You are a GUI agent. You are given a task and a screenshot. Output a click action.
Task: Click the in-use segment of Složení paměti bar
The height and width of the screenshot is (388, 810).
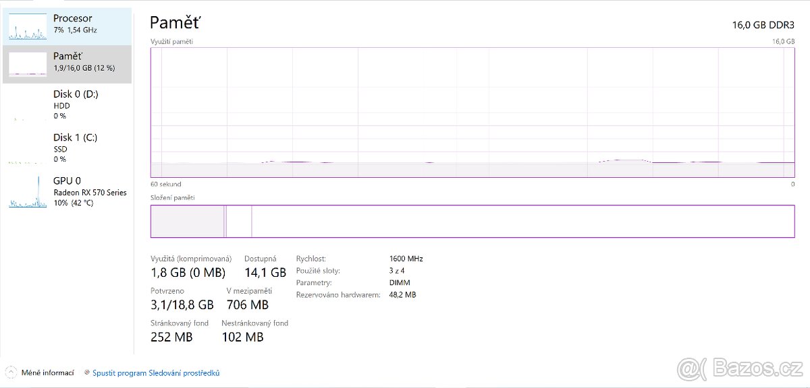[x=187, y=221]
